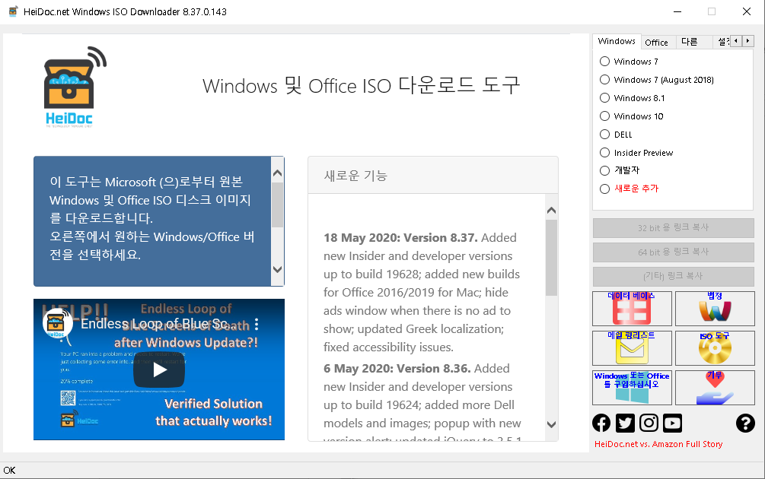Viewport: 765px width, 479px height.
Task: Open the ISO 도구 gold disc icon
Action: click(x=715, y=348)
